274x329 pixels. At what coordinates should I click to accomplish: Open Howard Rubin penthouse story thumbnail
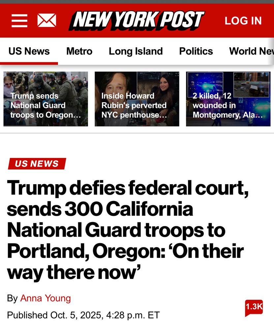click(137, 99)
